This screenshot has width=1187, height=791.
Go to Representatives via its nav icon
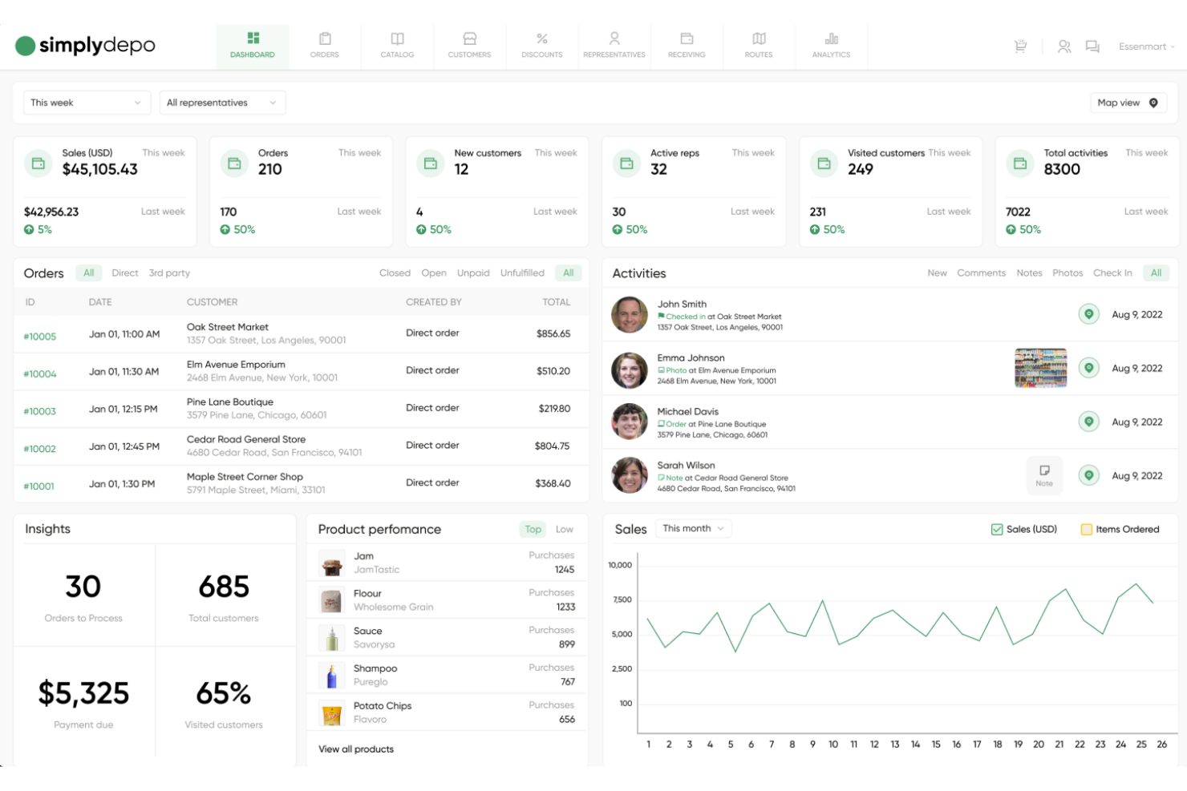point(614,46)
